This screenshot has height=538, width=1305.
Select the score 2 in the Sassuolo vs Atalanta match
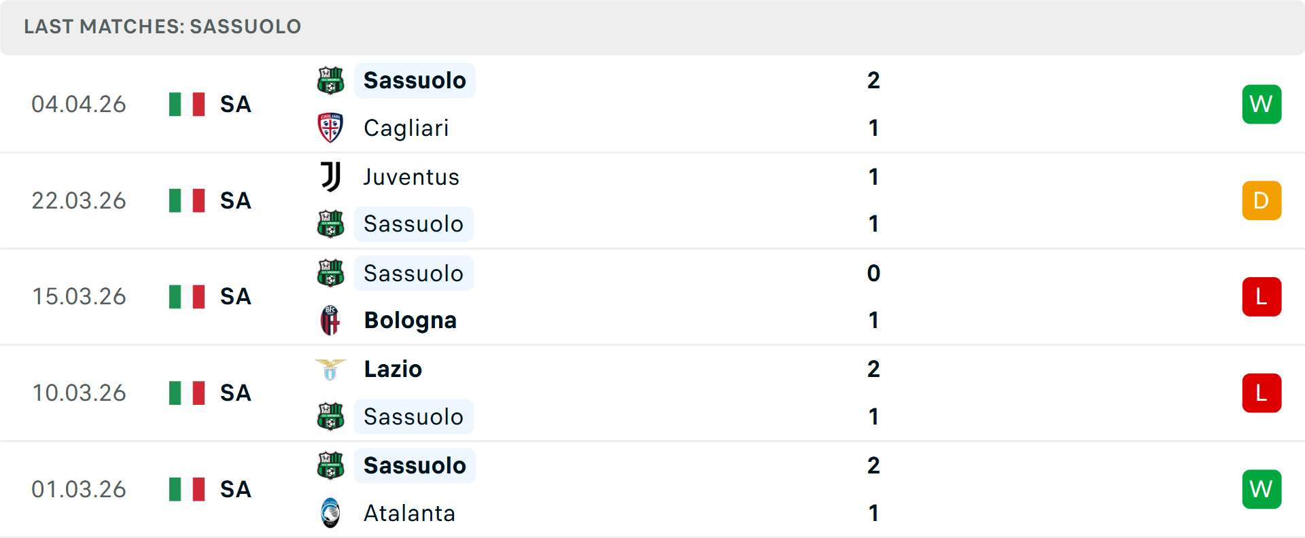(x=874, y=465)
